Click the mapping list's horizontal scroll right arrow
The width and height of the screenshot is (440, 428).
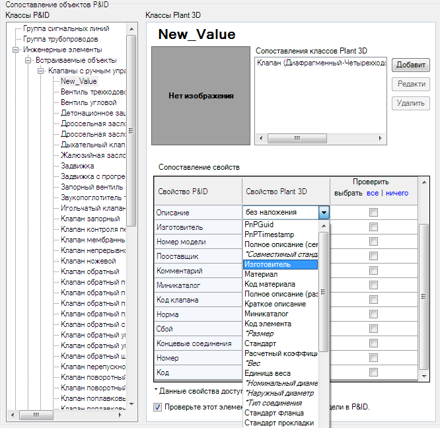(x=381, y=138)
